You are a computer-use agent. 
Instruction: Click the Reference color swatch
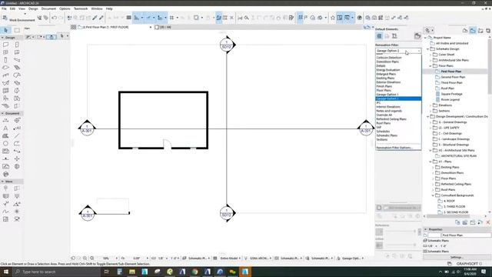click(379, 232)
